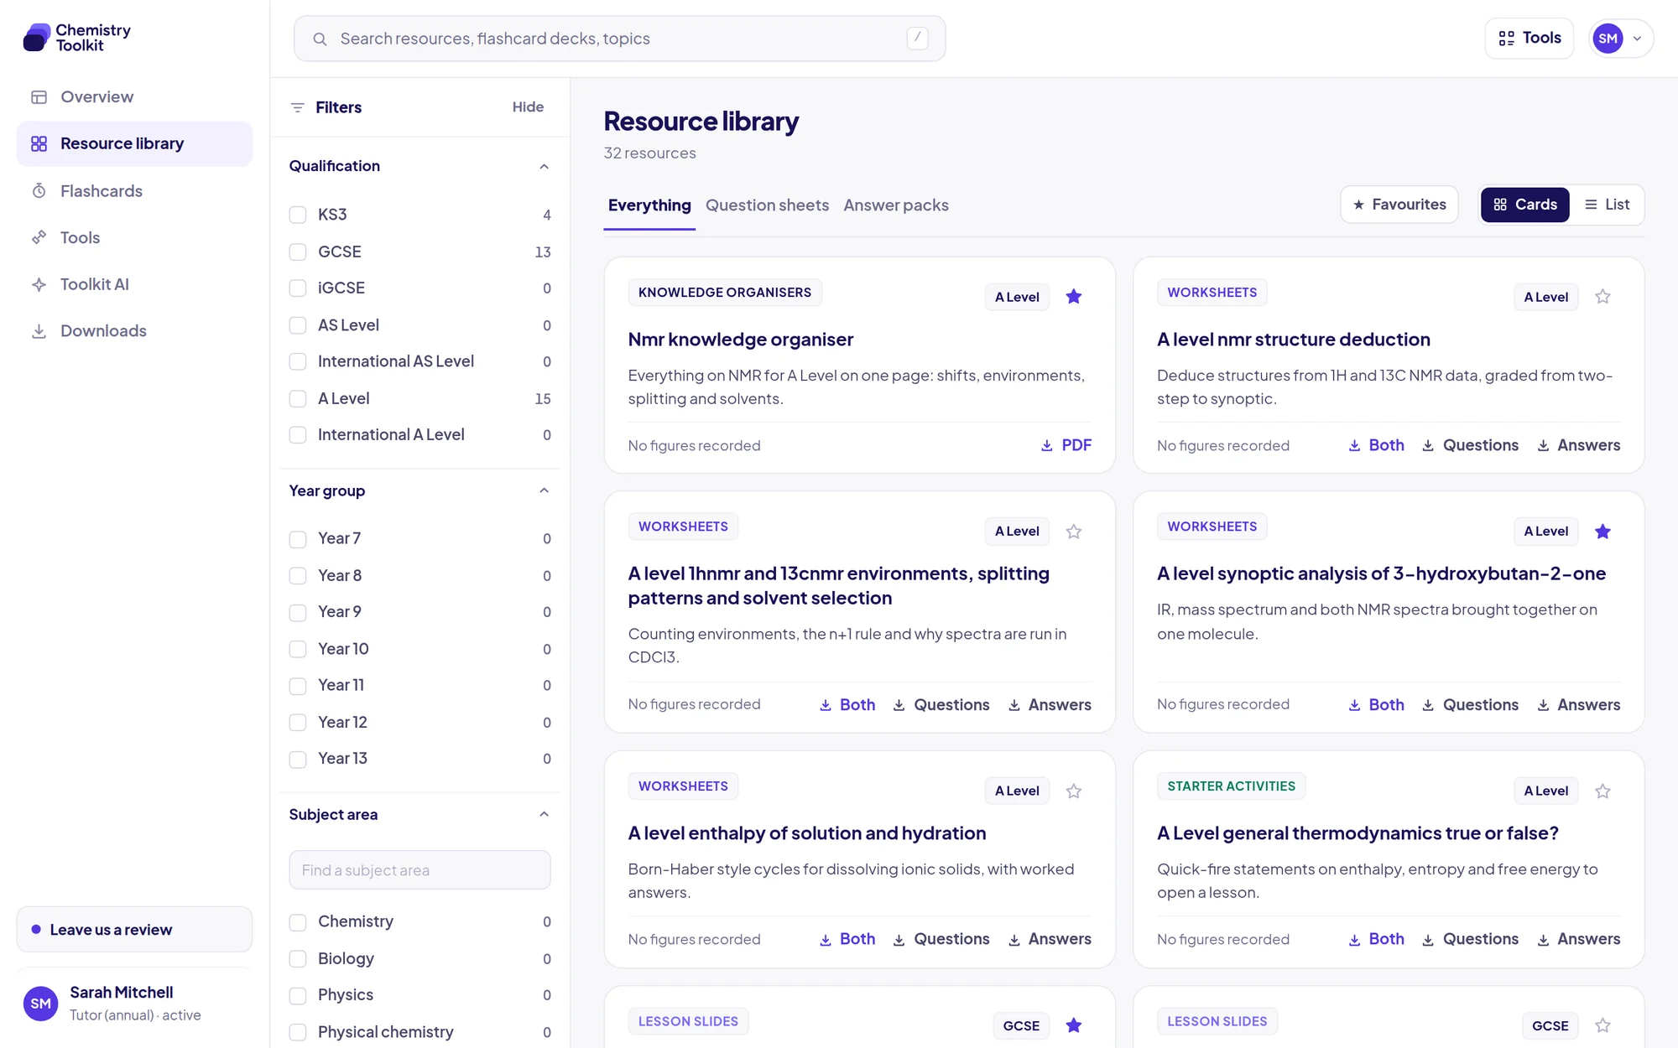Screen dimensions: 1678x1048
Task: Hide the filters panel
Action: (528, 107)
